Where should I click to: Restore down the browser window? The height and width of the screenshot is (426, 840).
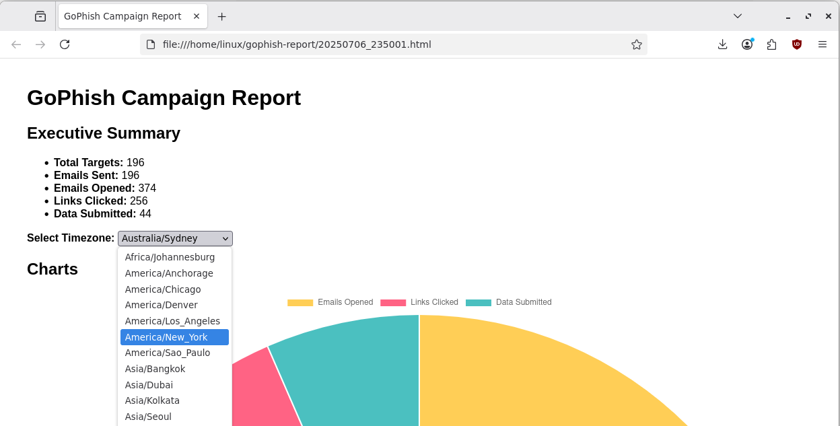coord(808,16)
